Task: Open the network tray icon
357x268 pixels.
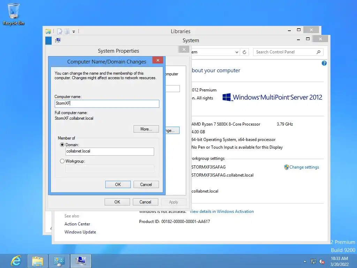Action: pyautogui.click(x=313, y=261)
